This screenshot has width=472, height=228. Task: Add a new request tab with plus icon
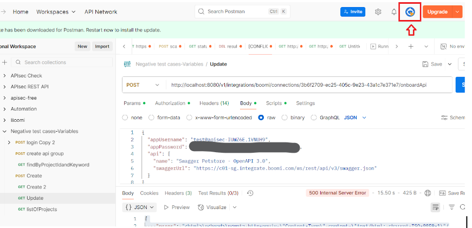411,47
